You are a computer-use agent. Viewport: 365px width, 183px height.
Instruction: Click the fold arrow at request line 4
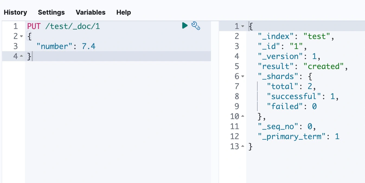[22, 56]
